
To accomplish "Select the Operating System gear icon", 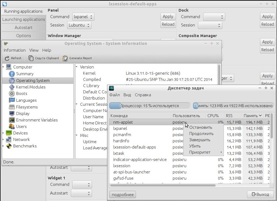I will [12, 80].
